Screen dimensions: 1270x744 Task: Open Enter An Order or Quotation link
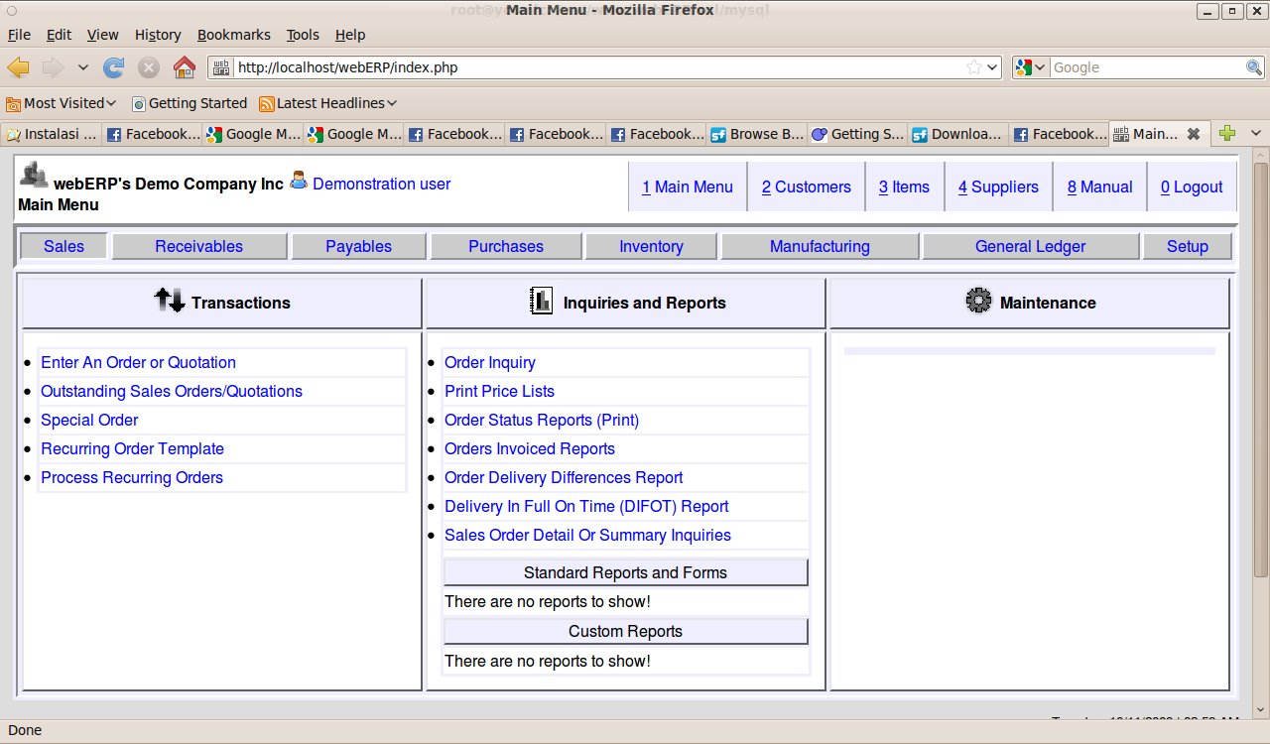pos(138,362)
